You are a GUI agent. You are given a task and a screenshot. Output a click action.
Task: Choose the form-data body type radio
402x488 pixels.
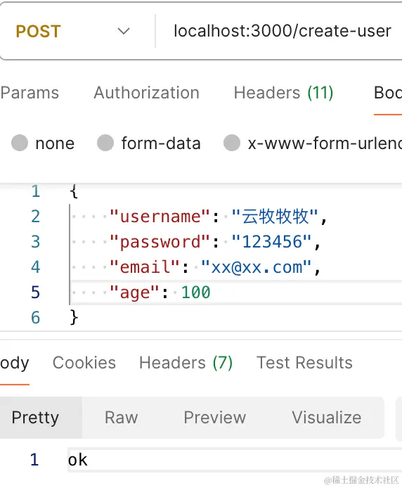tap(105, 143)
